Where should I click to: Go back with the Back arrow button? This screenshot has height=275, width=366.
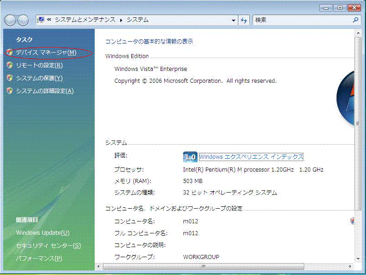click(x=10, y=20)
